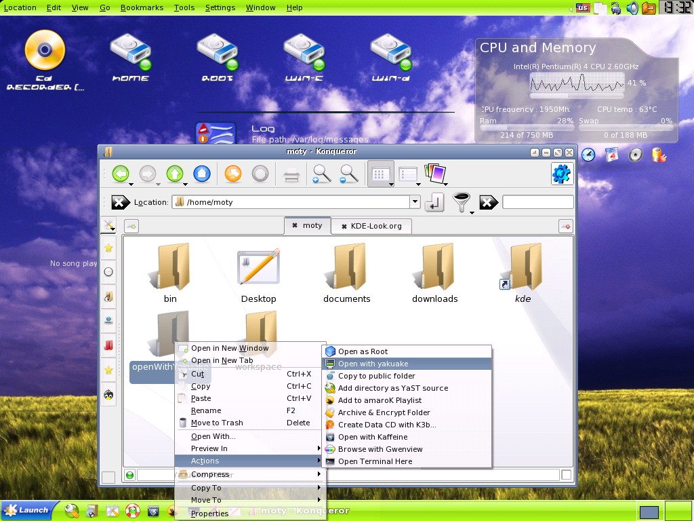Select Create Data CD with K3b
Screen dimensions: 694x521
(x=407, y=425)
